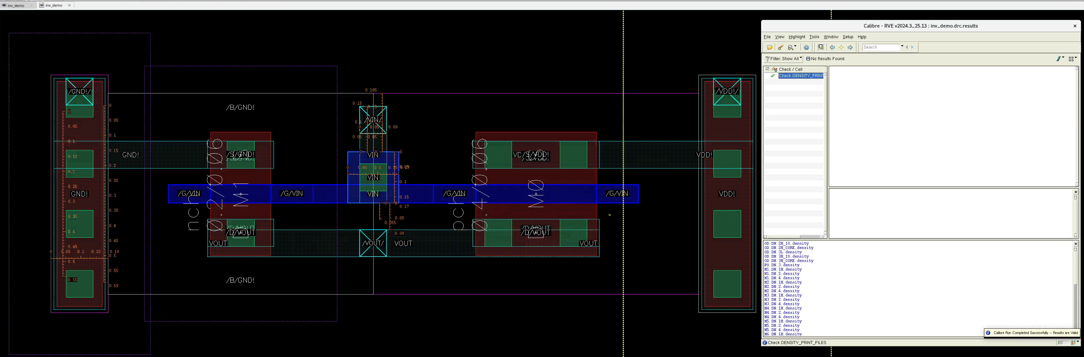Screen dimensions: 1084x357
Task: Go to next result with right arrow
Action: tap(850, 48)
